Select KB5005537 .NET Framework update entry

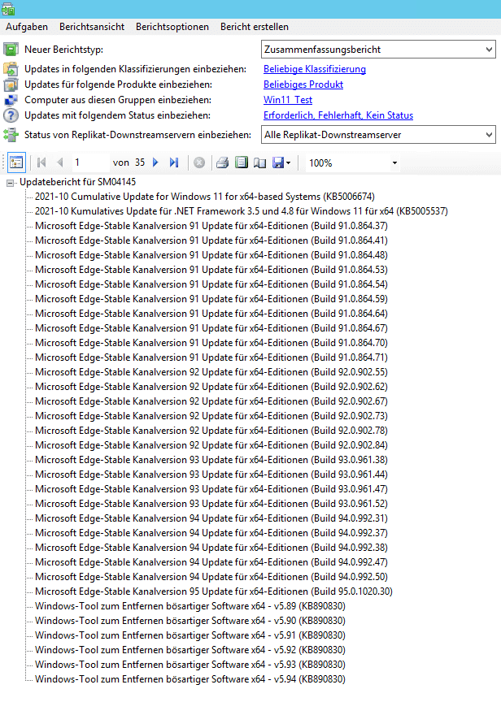point(242,211)
